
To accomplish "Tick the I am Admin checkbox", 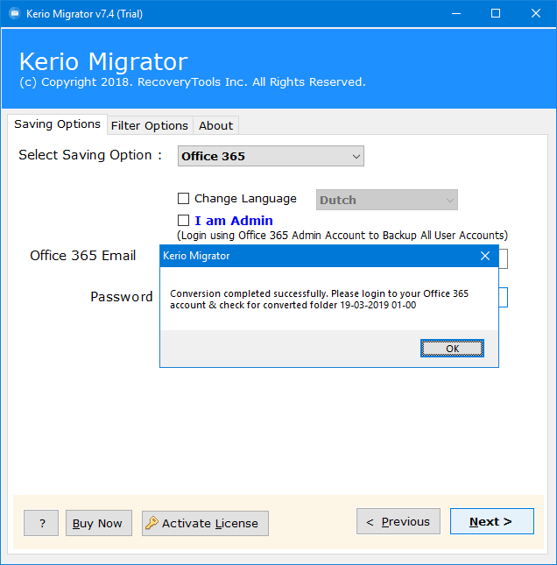I will tap(183, 220).
